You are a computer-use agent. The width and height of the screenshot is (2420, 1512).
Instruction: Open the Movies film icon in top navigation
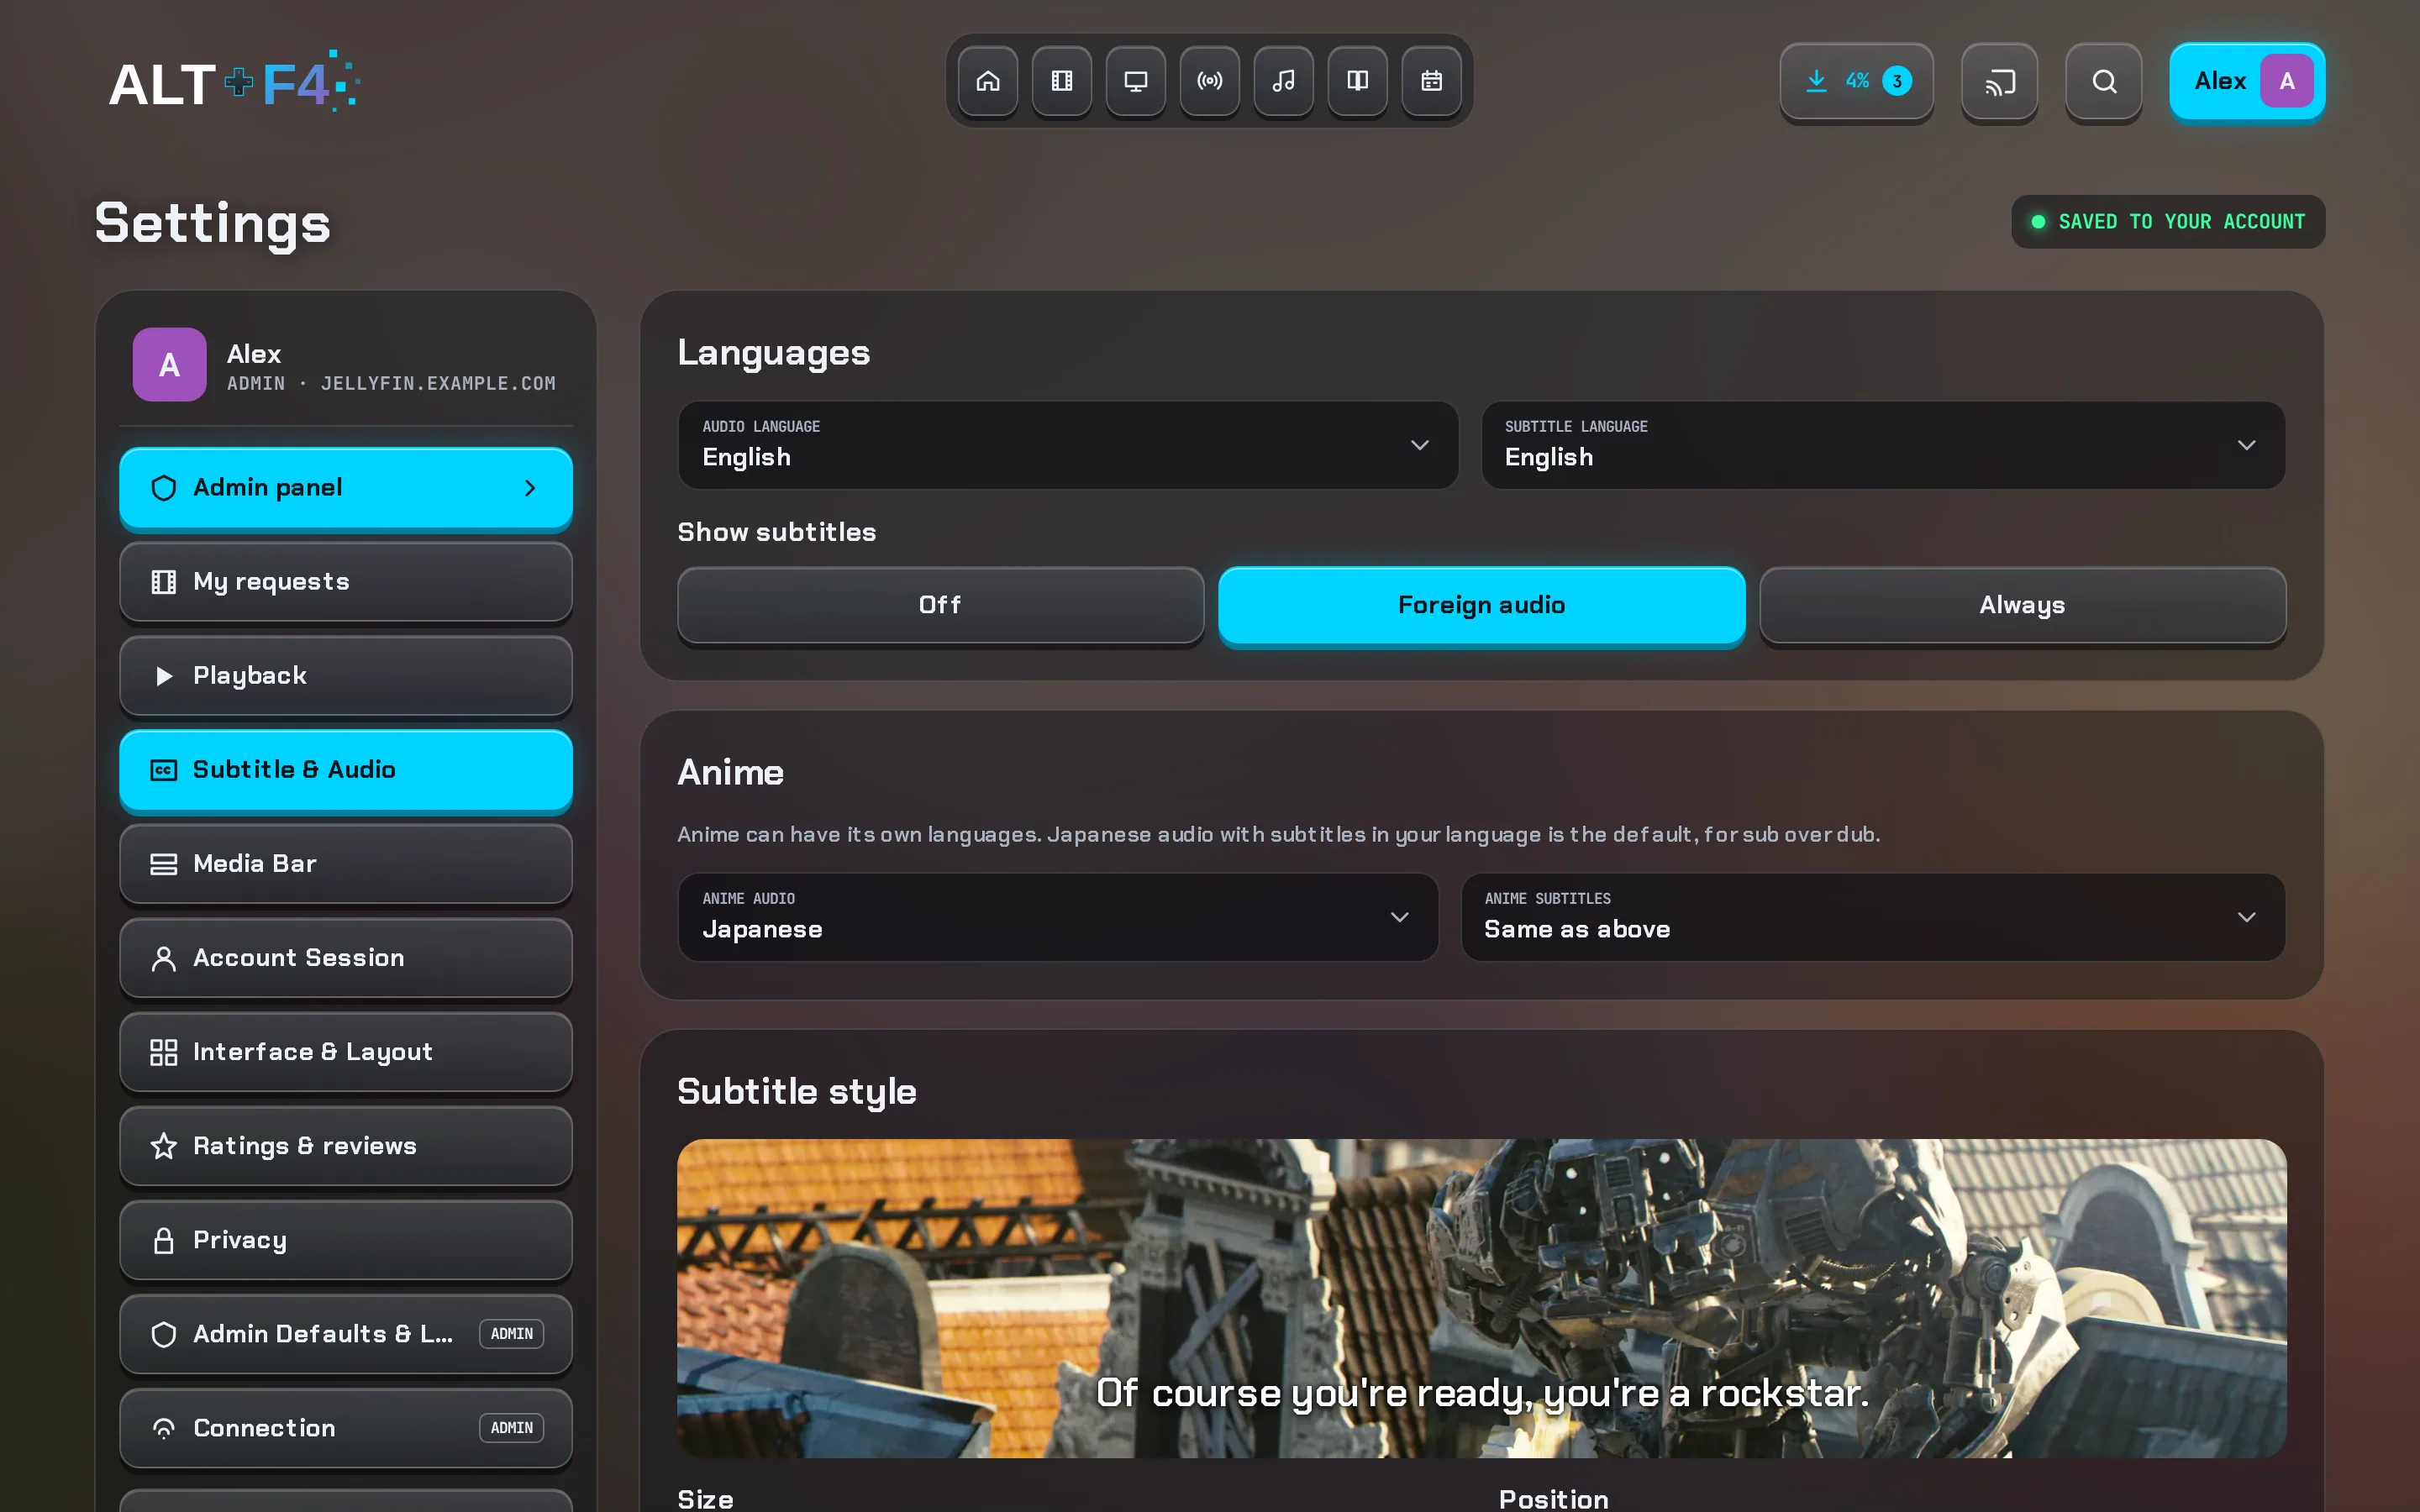[1061, 81]
